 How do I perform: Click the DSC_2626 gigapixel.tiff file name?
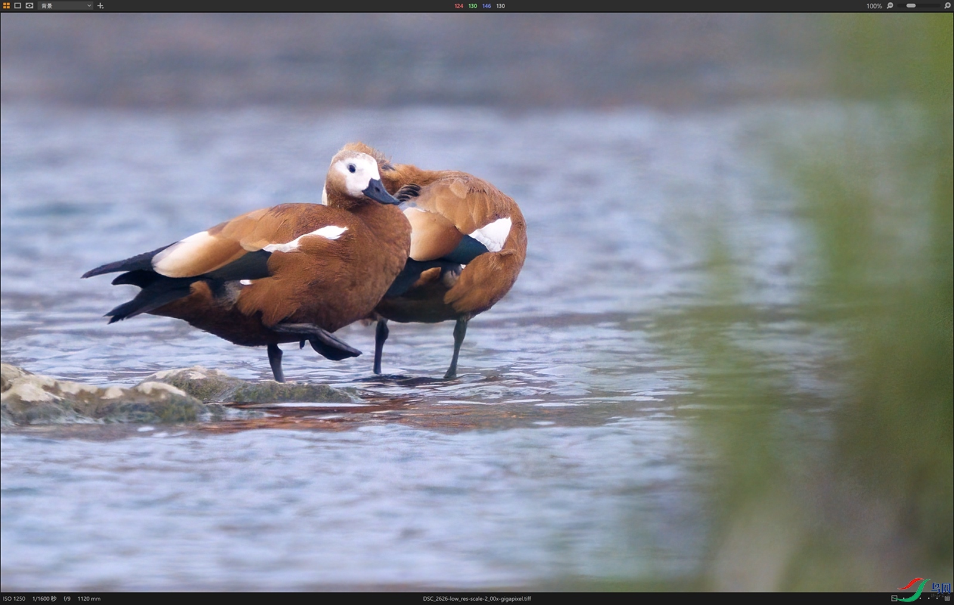476,598
